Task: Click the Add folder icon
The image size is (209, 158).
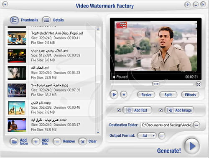Action: point(14,142)
